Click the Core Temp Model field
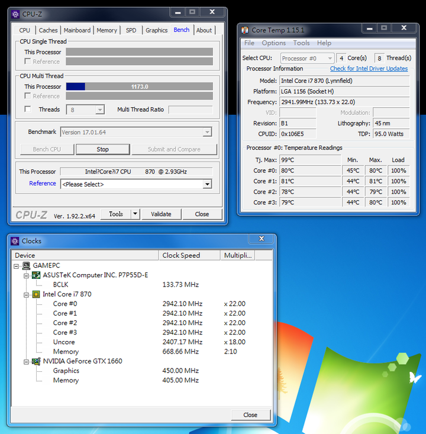 click(344, 81)
